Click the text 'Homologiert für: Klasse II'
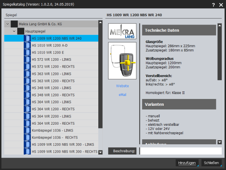This screenshot has width=226, height=170. coord(165,93)
